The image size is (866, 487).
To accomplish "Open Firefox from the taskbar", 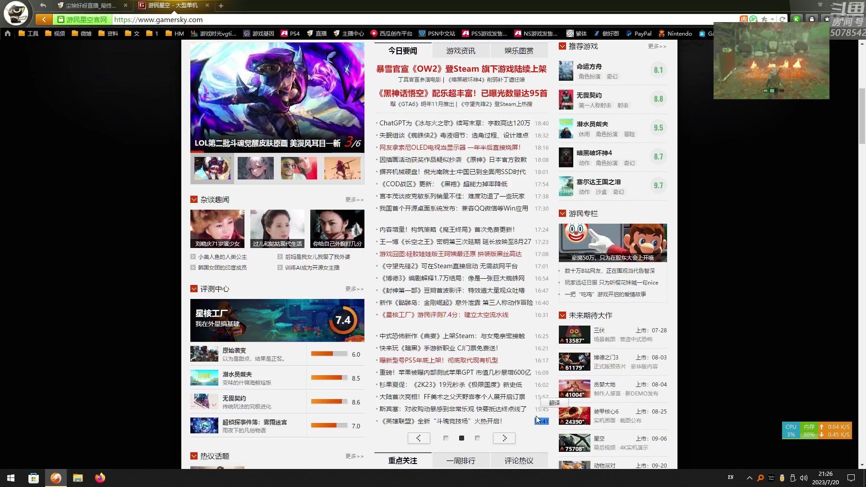I will (x=100, y=478).
